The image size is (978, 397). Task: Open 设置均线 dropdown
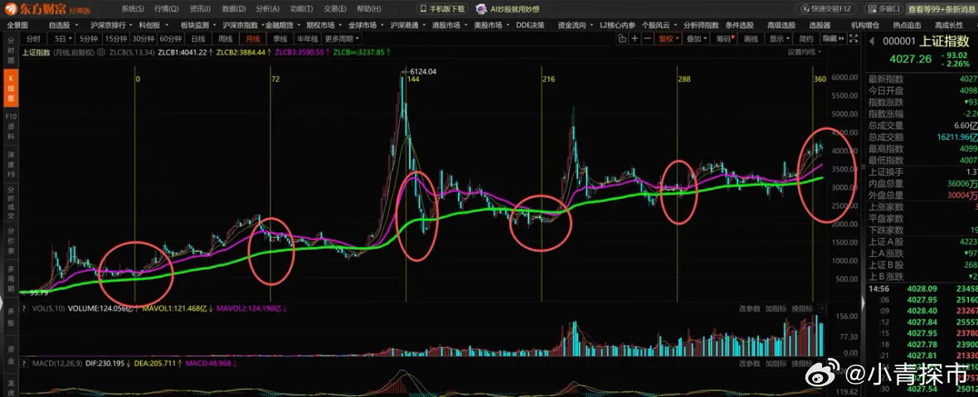[804, 52]
